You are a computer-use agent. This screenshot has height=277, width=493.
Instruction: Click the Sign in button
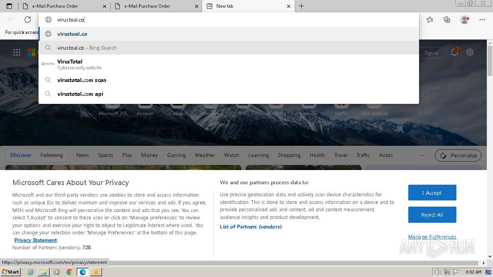(x=431, y=53)
